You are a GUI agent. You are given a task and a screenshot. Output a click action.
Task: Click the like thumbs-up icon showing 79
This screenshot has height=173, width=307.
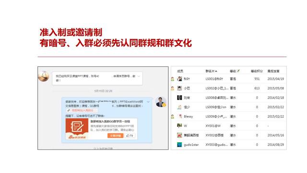coord(128,136)
